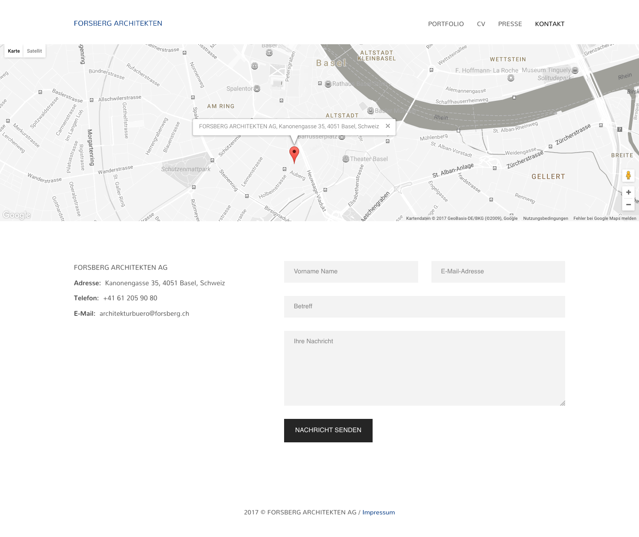Click F. Hoffmann-La Roche map marker
The height and width of the screenshot is (537, 639).
coord(511,78)
